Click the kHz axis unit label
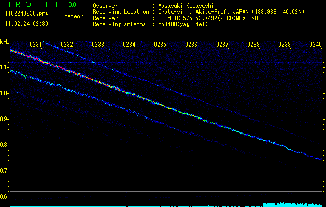This screenshot has width=326, height=207. point(5,42)
